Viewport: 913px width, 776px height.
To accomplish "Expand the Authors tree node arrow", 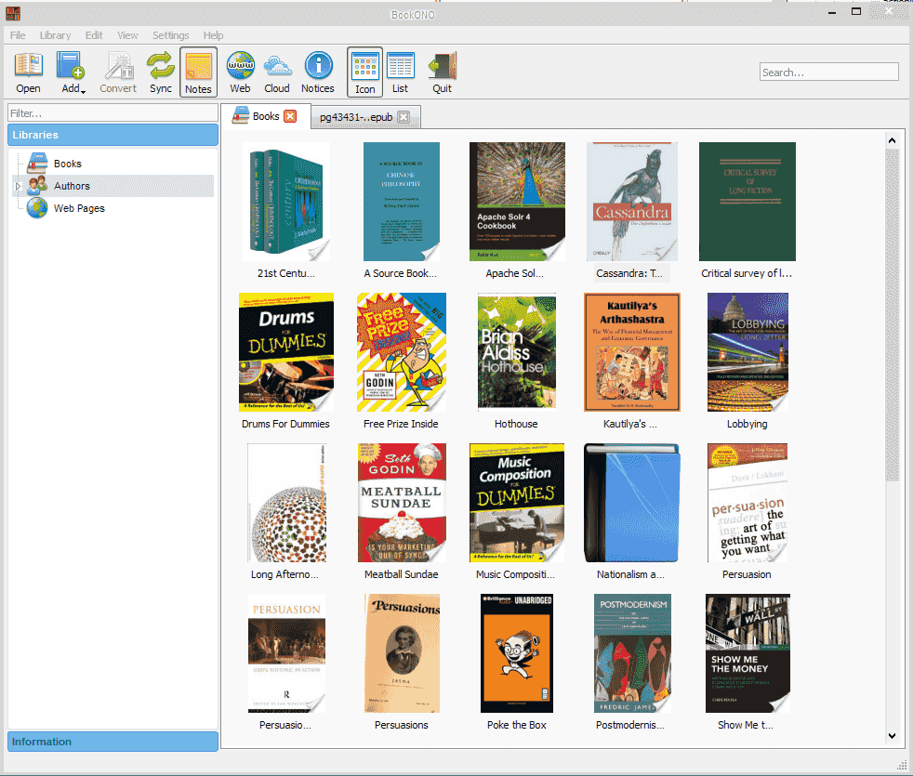I will pos(18,186).
